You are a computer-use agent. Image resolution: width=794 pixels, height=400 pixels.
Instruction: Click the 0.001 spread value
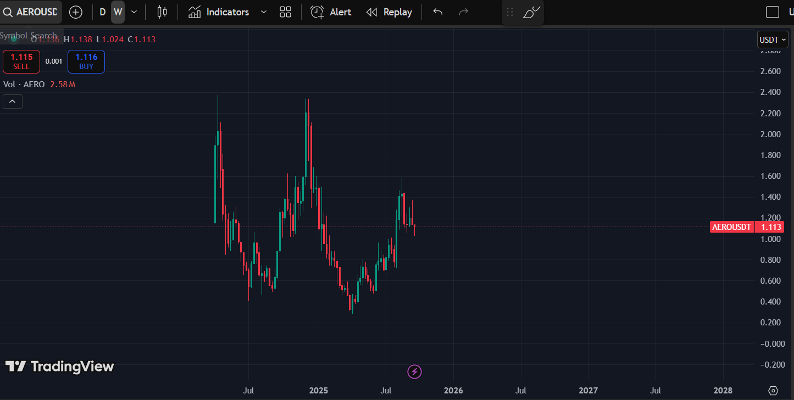click(x=54, y=61)
